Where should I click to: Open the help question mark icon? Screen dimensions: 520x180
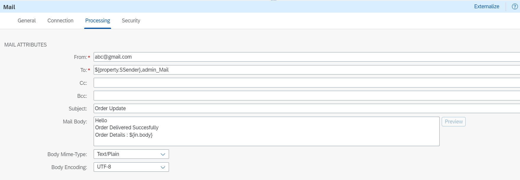pos(515,6)
